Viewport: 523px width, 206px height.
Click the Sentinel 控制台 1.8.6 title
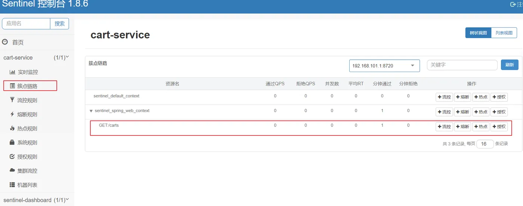pos(45,4)
